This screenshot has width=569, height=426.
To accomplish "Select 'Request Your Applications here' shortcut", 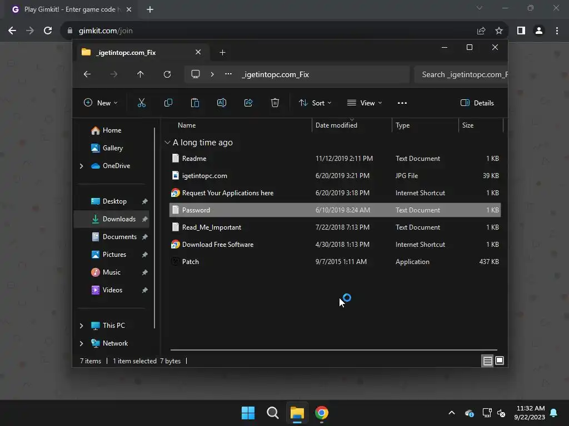I will [x=335, y=192].
